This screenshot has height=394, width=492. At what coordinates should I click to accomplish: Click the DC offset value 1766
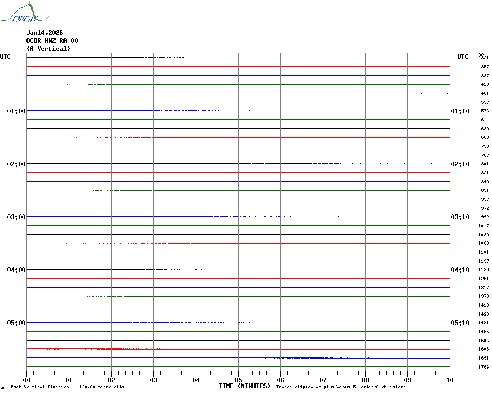pyautogui.click(x=484, y=367)
